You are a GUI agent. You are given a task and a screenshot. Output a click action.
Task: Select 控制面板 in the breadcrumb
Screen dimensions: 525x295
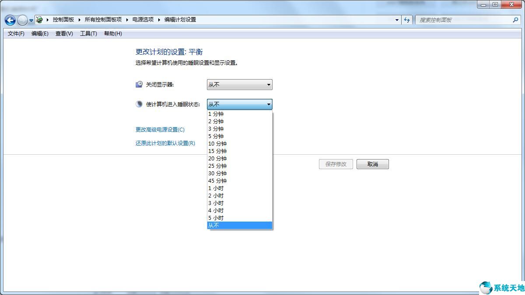click(x=63, y=20)
